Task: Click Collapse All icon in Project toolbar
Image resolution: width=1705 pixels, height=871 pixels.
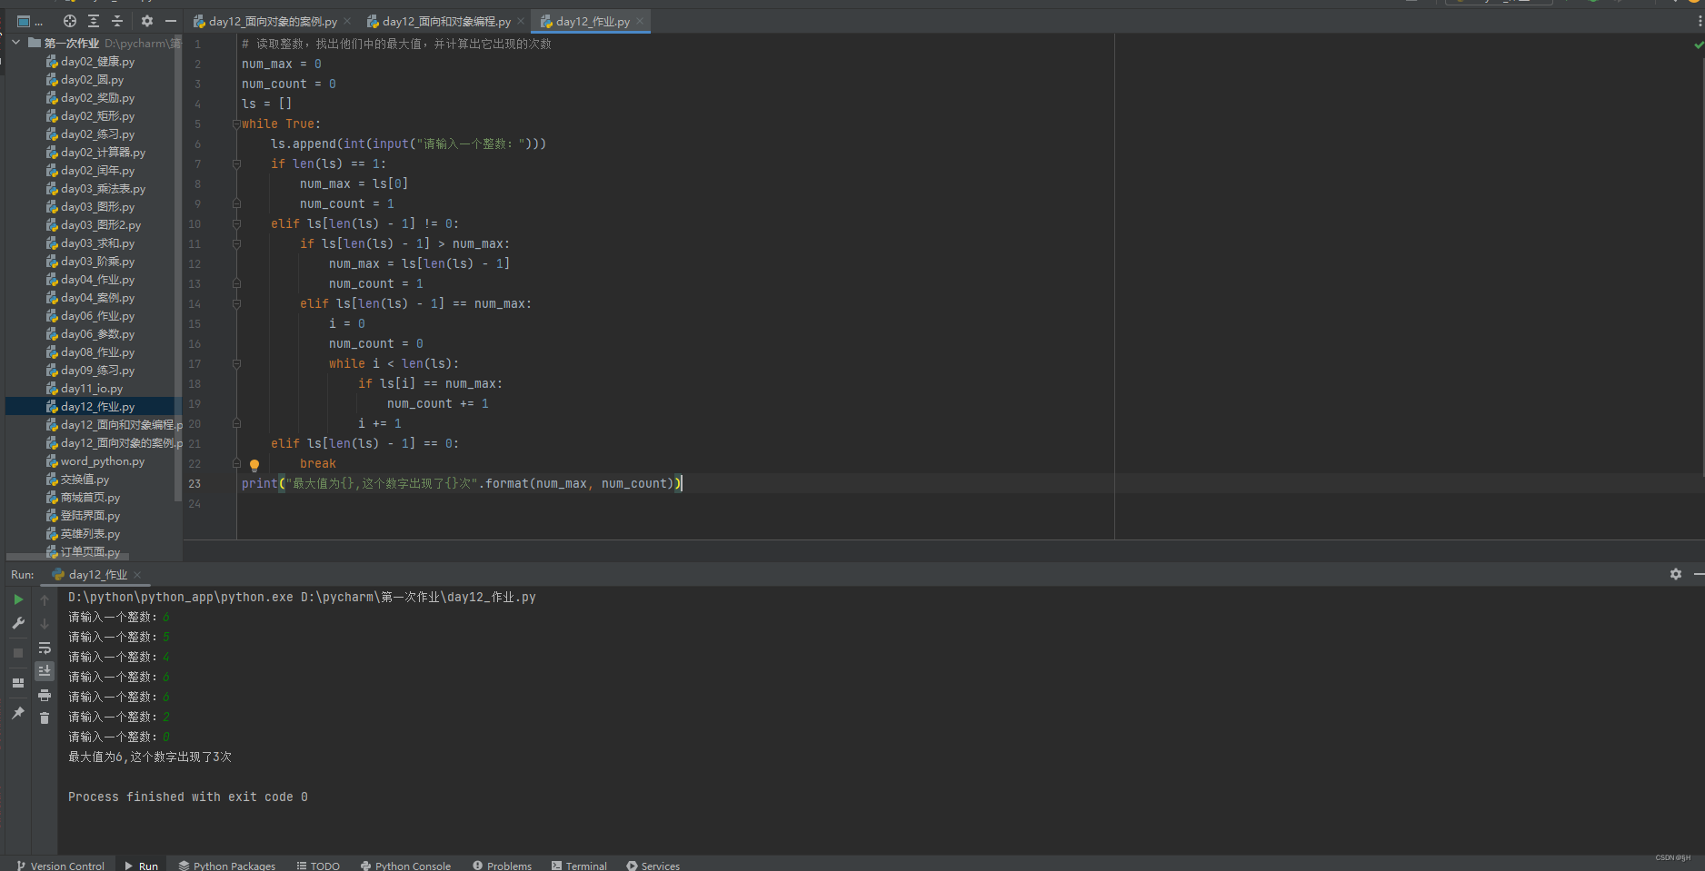Action: tap(117, 21)
